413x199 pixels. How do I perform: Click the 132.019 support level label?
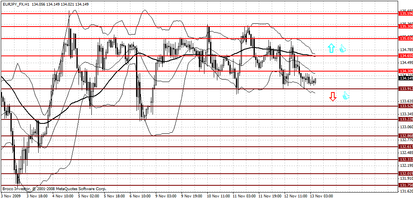406,173
